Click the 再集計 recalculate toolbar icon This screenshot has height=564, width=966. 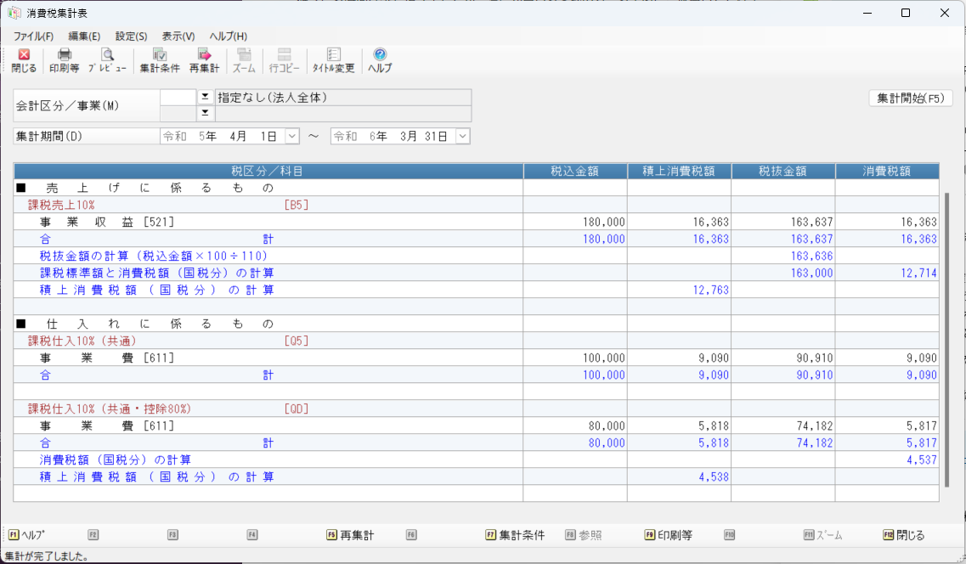(204, 60)
